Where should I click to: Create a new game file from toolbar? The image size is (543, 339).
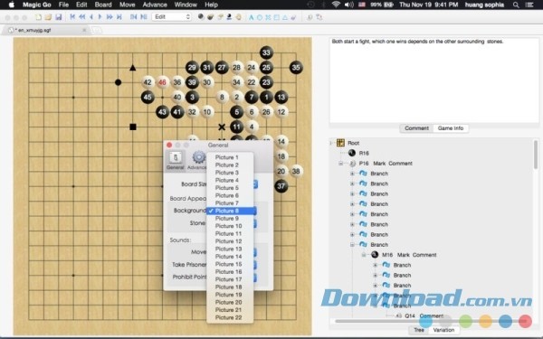[x=38, y=17]
